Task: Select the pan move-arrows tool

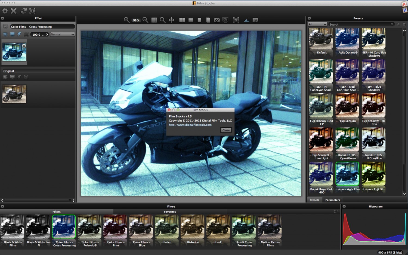Action: 171,20
